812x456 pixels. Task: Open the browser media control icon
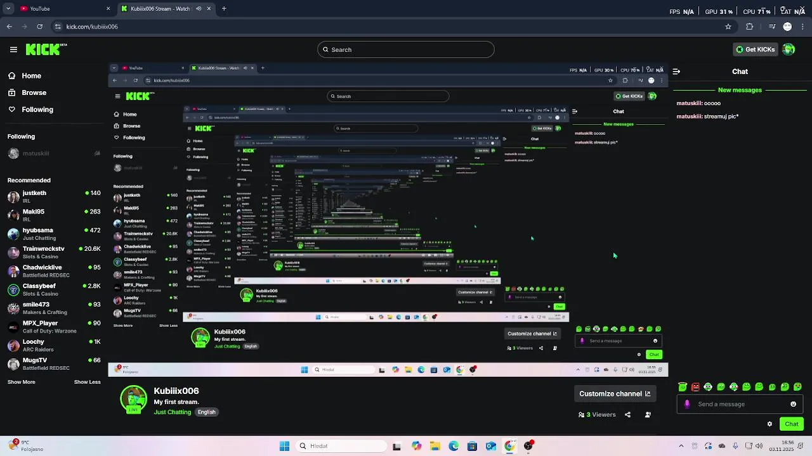coord(771,27)
